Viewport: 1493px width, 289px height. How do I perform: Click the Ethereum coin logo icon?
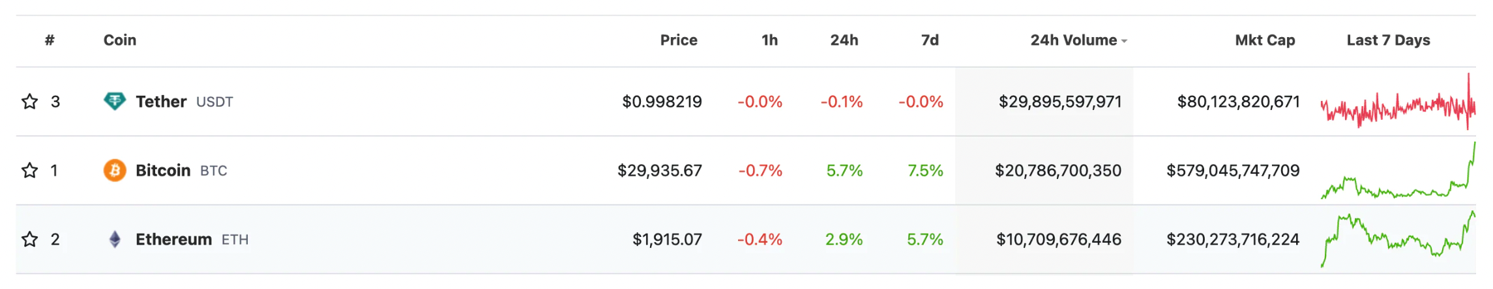(x=115, y=240)
